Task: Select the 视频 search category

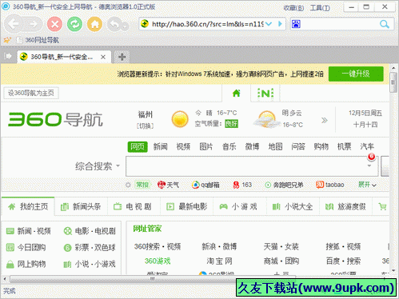Action: pos(183,146)
